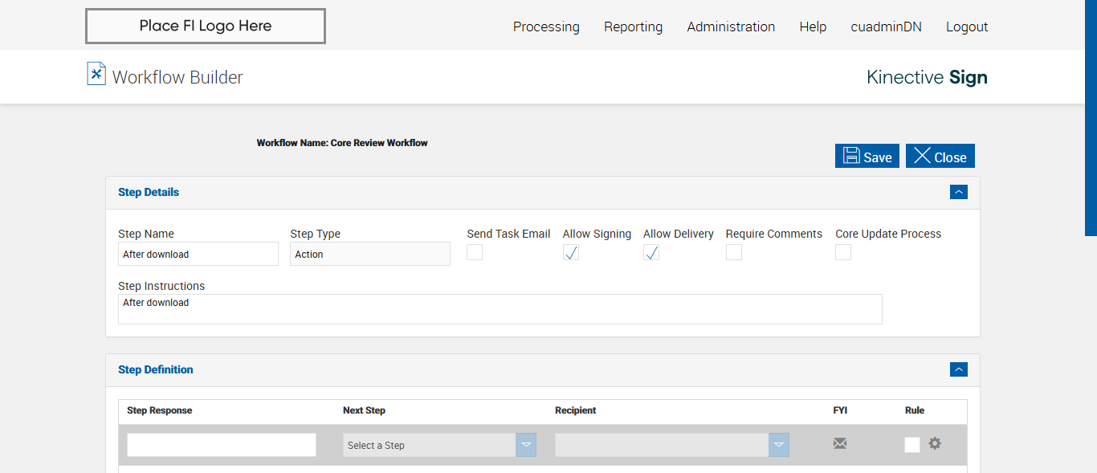
Task: Collapse the Step Details panel
Action: tap(958, 192)
